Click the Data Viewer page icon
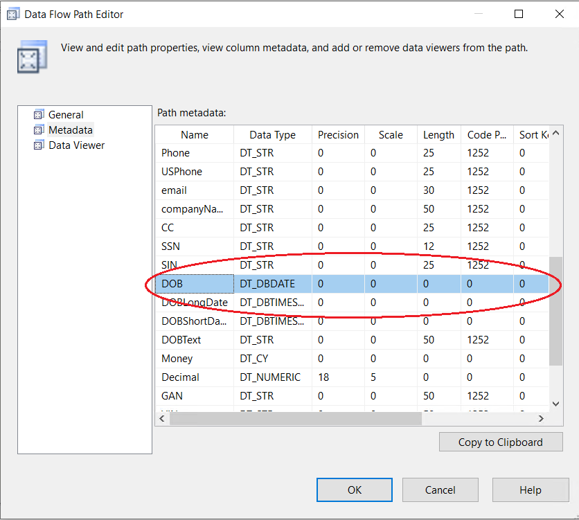The height and width of the screenshot is (520, 579). point(38,145)
